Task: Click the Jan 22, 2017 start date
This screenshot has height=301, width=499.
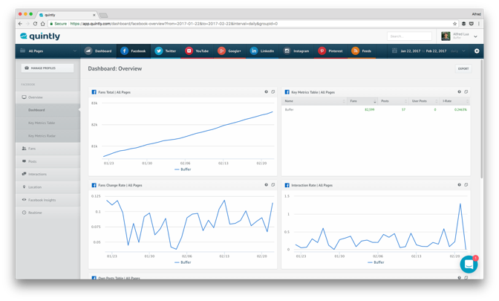Action: [x=411, y=51]
